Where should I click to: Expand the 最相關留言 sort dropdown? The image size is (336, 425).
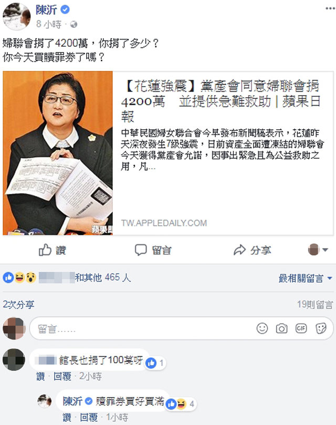pos(306,278)
